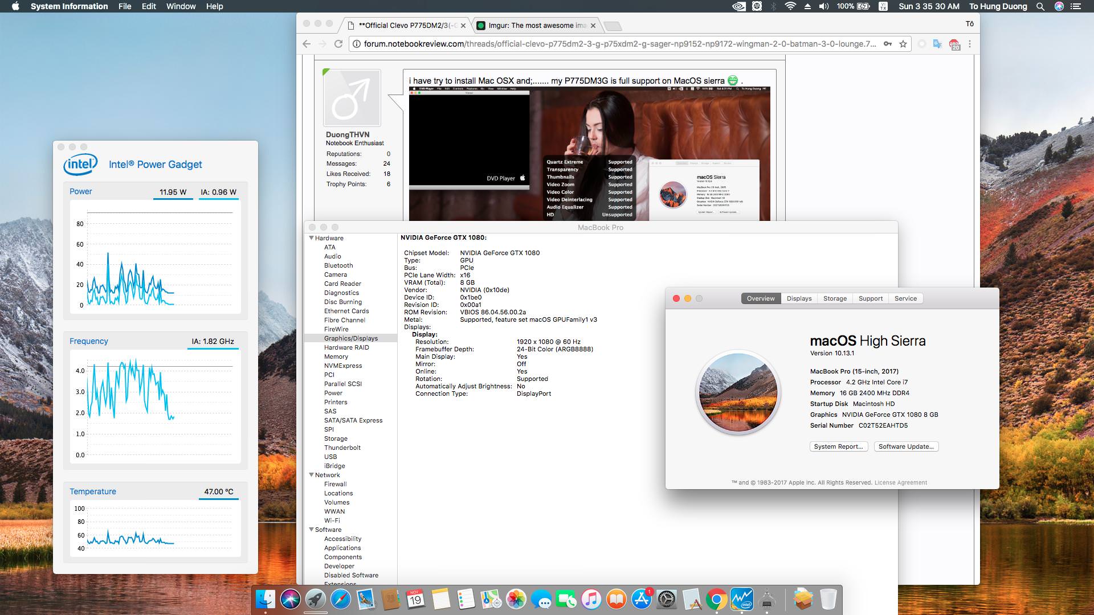The height and width of the screenshot is (615, 1094).
Task: Click Chrome back arrow button
Action: [x=307, y=44]
